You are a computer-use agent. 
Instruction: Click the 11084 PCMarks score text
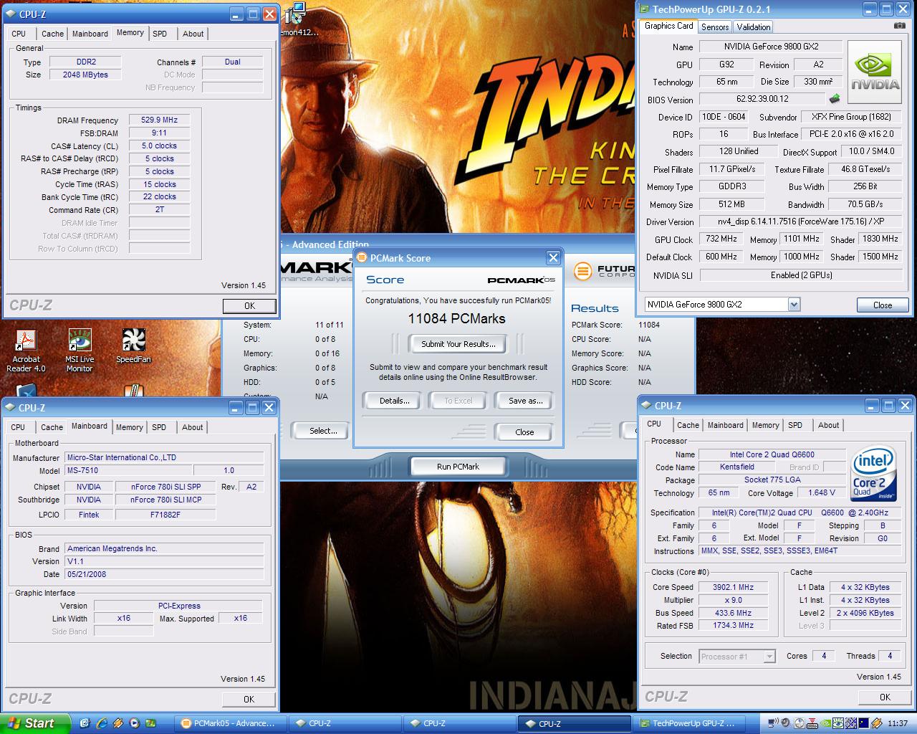[x=456, y=319]
